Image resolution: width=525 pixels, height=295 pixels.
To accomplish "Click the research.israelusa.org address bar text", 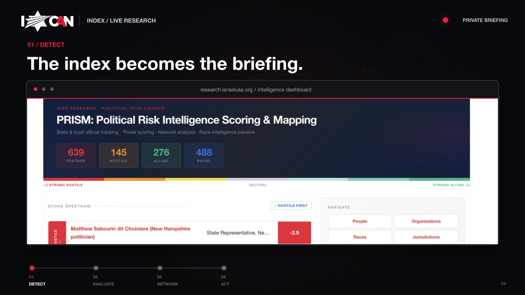I will pos(256,90).
